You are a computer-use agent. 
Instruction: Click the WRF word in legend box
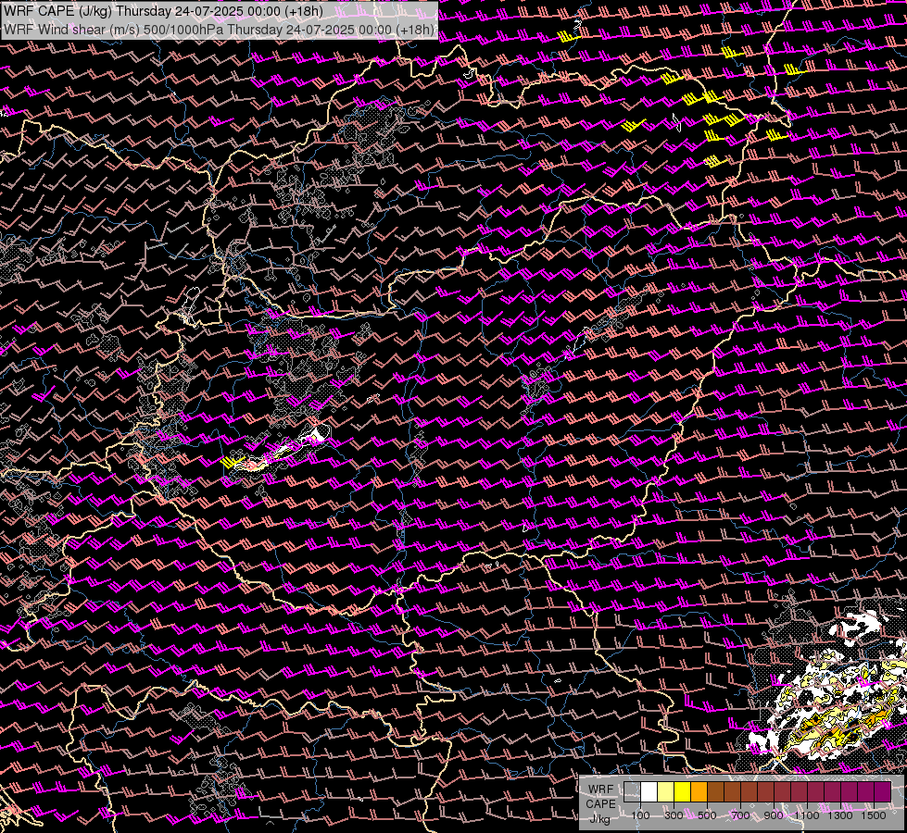pos(600,789)
